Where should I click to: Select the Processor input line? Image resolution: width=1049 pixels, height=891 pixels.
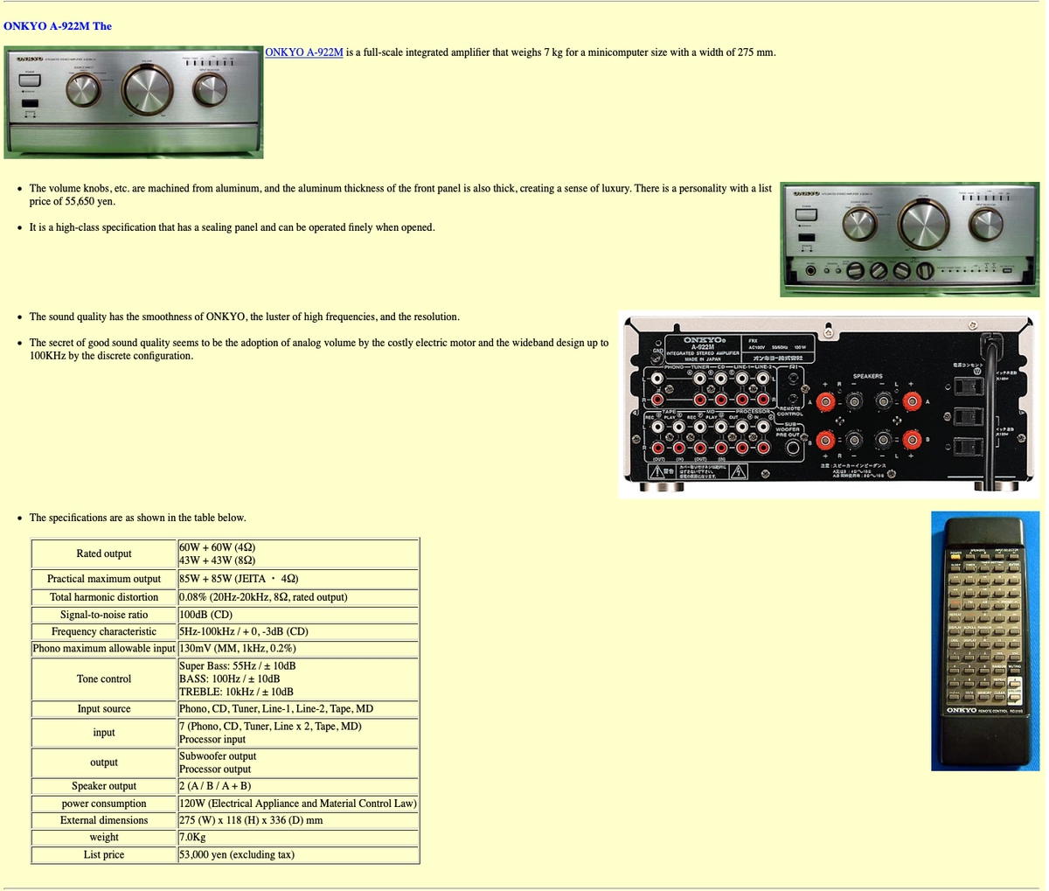(x=212, y=740)
